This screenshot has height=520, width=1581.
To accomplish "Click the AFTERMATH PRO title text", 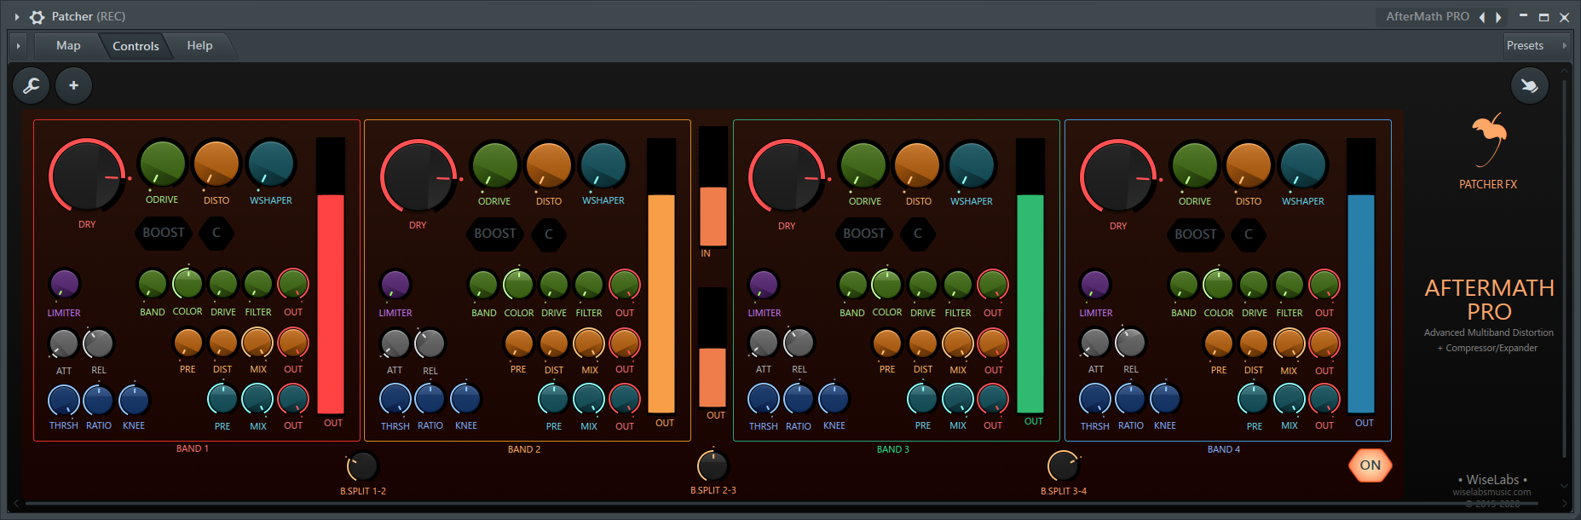I will tap(1490, 300).
